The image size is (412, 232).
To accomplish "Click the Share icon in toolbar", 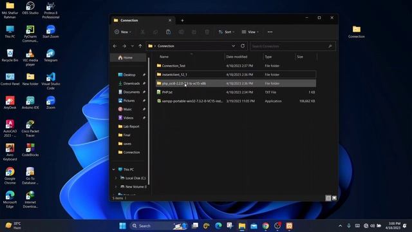I will coord(194,32).
